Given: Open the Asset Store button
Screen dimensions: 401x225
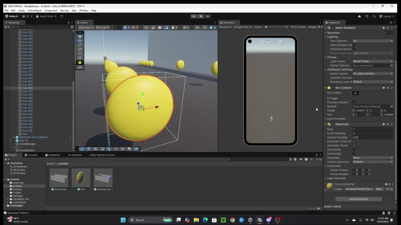Looking at the screenshot, I should [46, 16].
